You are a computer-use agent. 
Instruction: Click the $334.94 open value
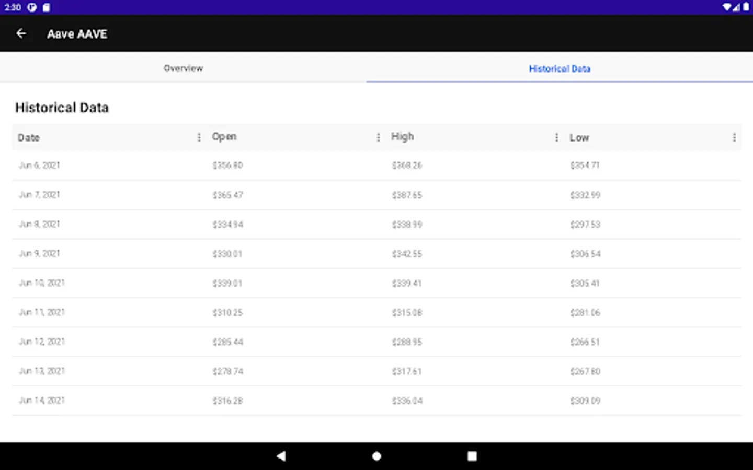pos(227,225)
